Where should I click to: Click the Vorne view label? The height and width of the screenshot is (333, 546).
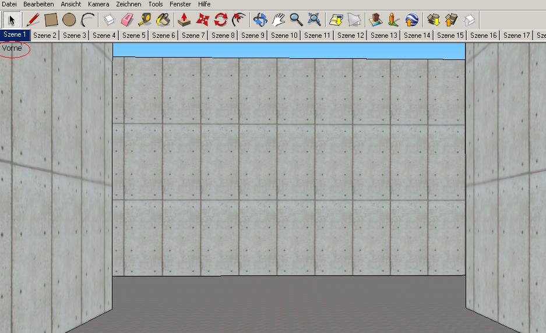point(12,48)
